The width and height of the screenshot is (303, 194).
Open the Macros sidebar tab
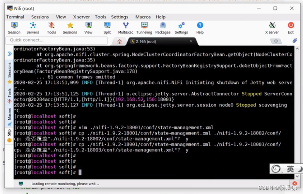[x=9, y=117]
